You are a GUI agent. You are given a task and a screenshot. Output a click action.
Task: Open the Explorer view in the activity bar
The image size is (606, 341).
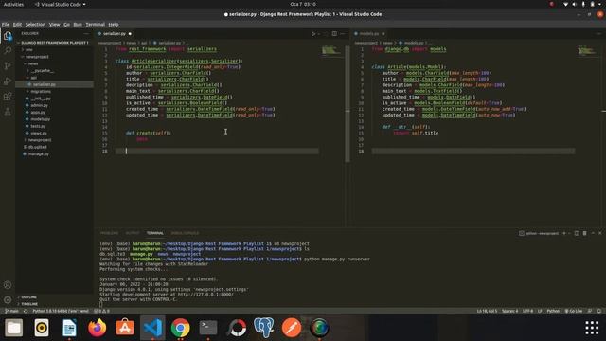8,36
